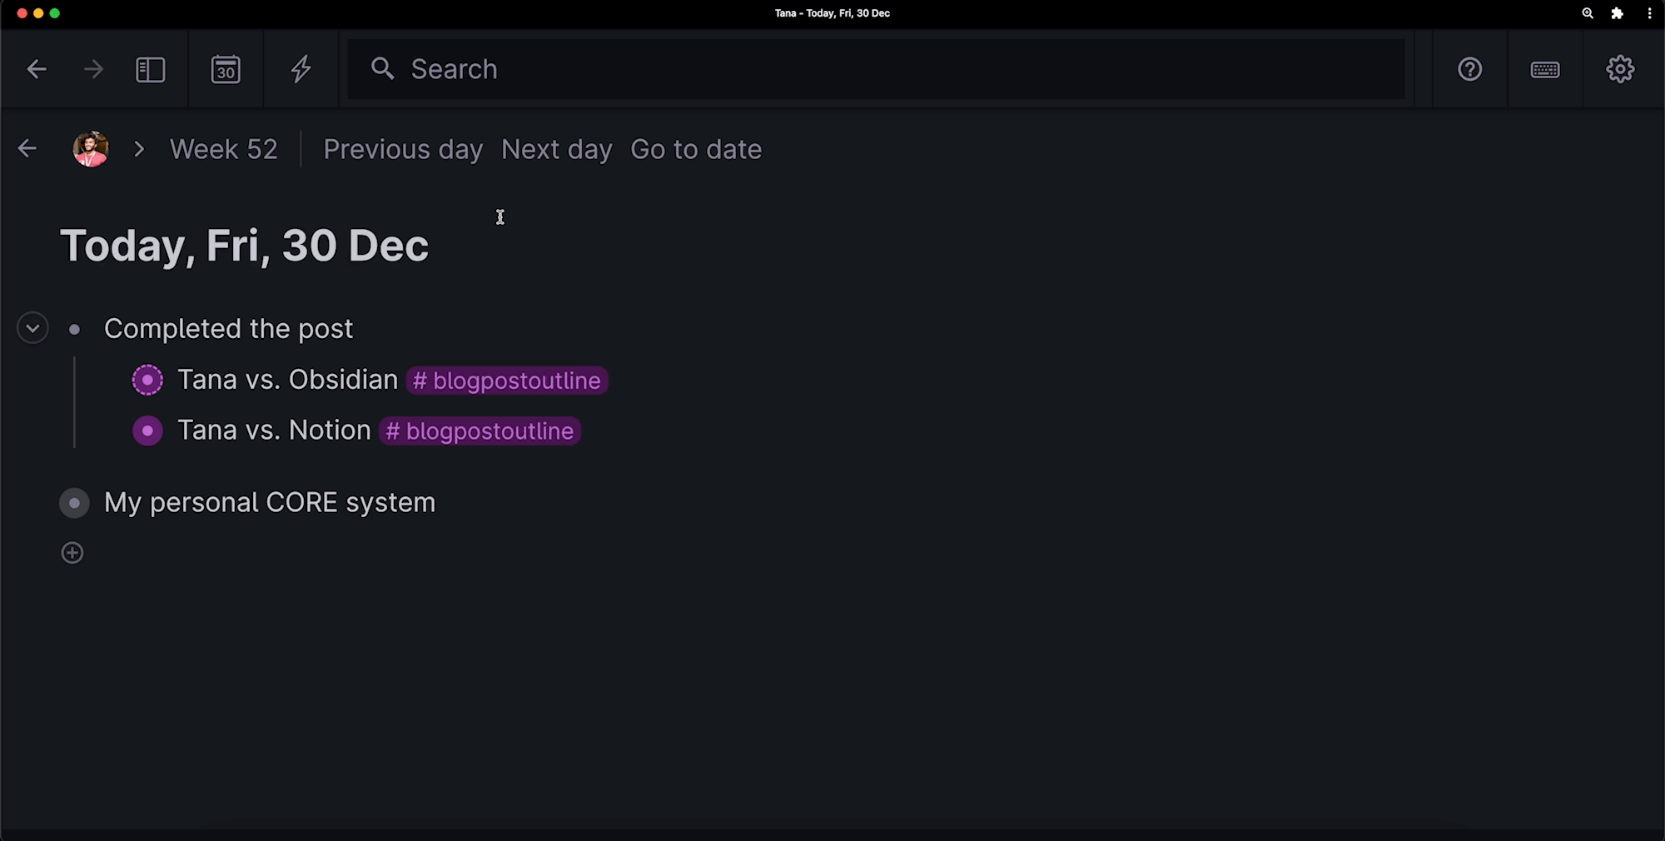Go to Next day
The height and width of the screenshot is (841, 1665).
point(556,149)
